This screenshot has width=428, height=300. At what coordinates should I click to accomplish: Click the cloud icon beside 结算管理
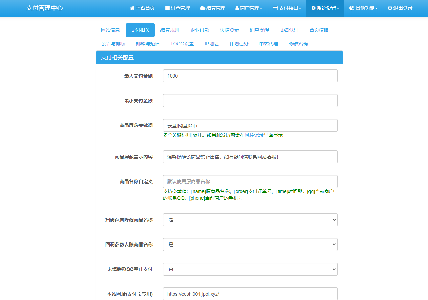pyautogui.click(x=202, y=8)
